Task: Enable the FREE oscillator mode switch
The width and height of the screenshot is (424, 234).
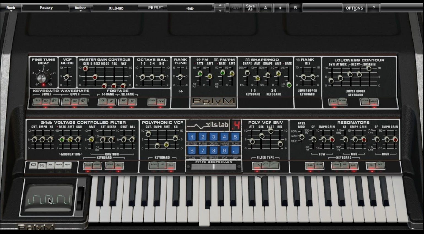Action: pos(152,102)
